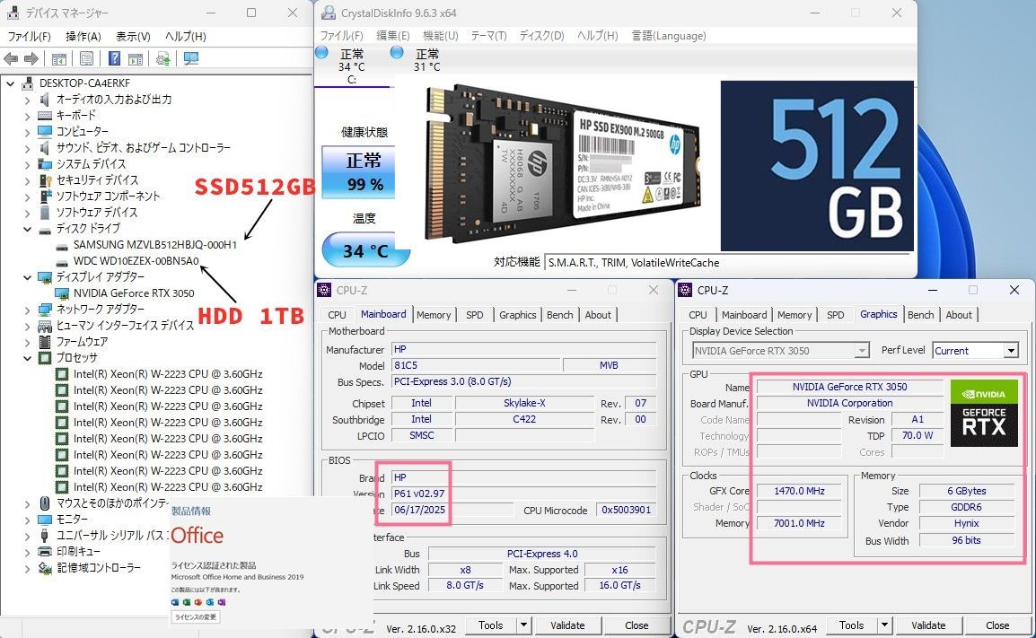1036x638 pixels.
Task: Switch to the Memory tab in Mainboard CPU-Z window
Action: (434, 315)
